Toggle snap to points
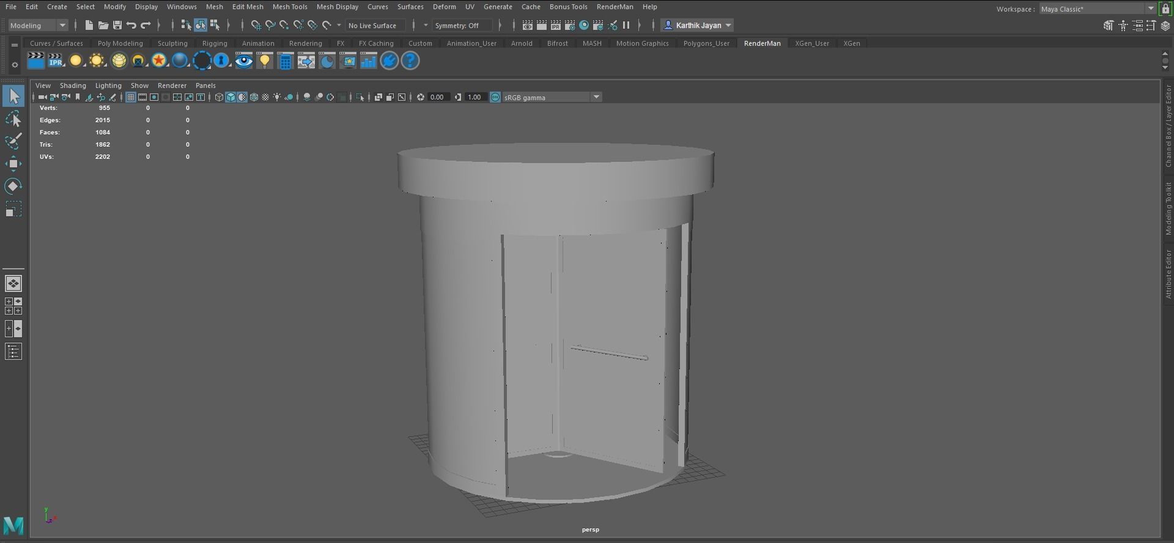Screen dimensions: 1174x543 (284, 25)
